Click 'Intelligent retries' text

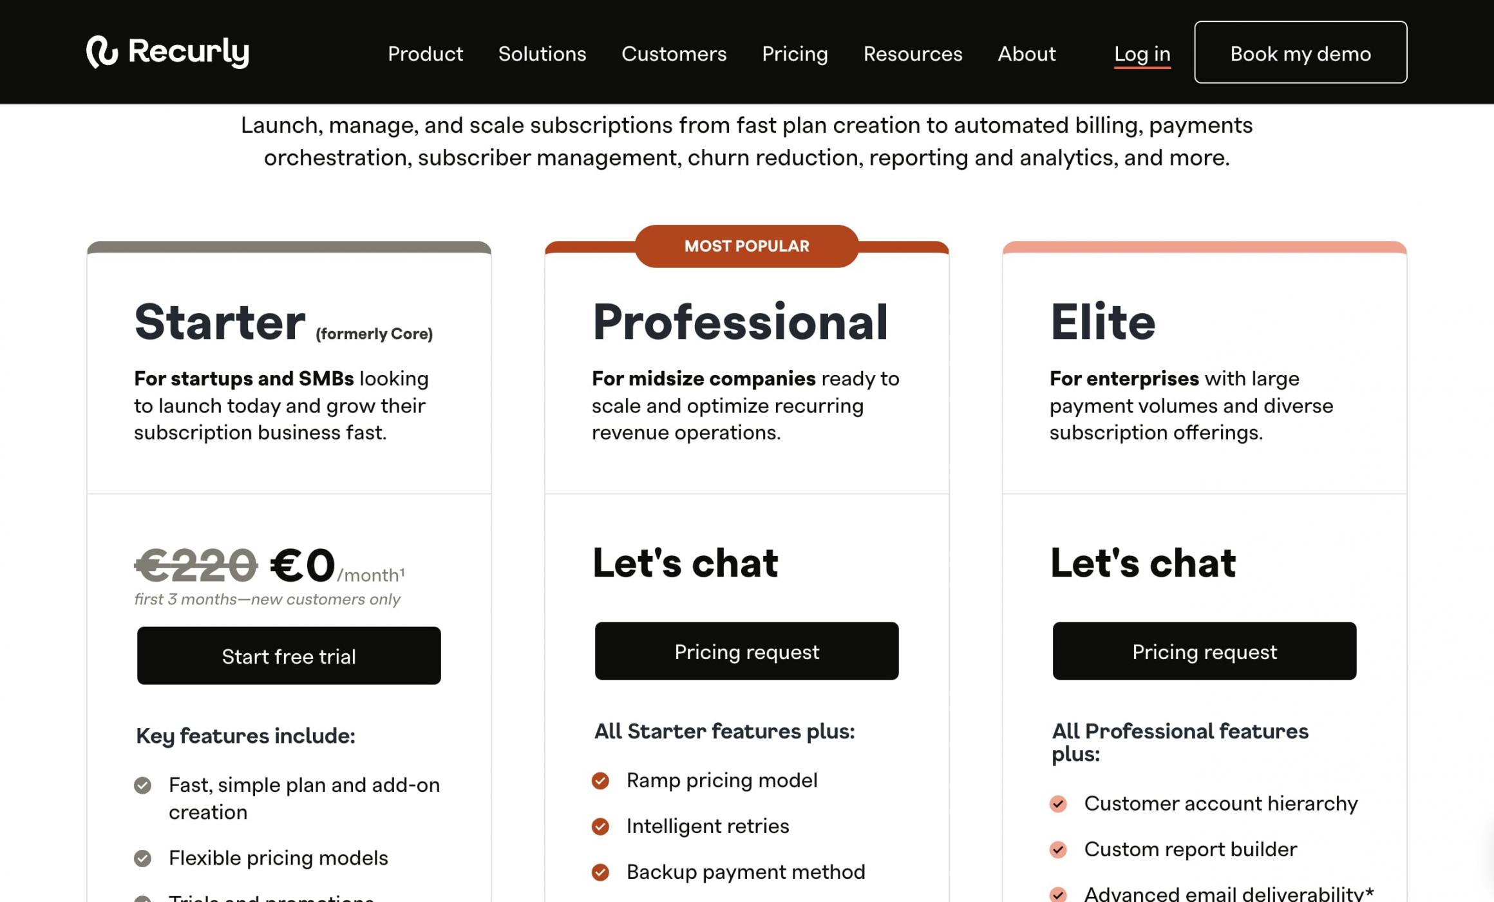tap(708, 826)
